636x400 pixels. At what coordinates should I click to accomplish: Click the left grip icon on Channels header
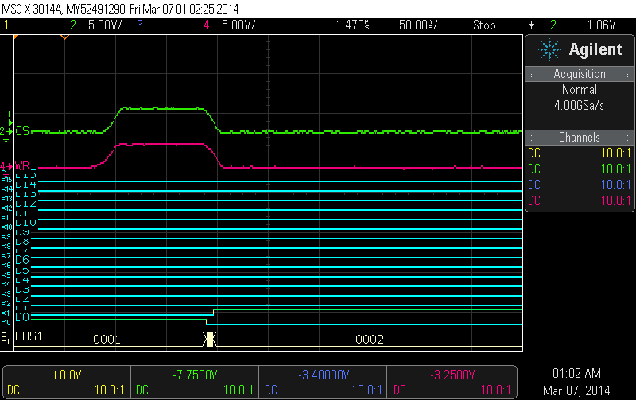(530, 138)
